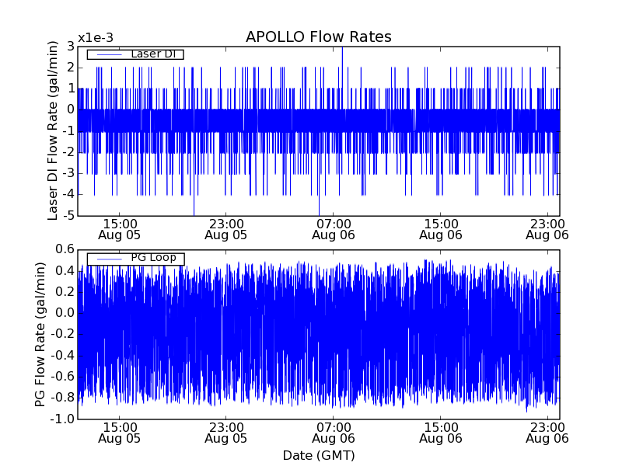The width and height of the screenshot is (622, 466).
Task: Click the 15:00 Aug 06 tick on bottom plot
Action: 440,432
